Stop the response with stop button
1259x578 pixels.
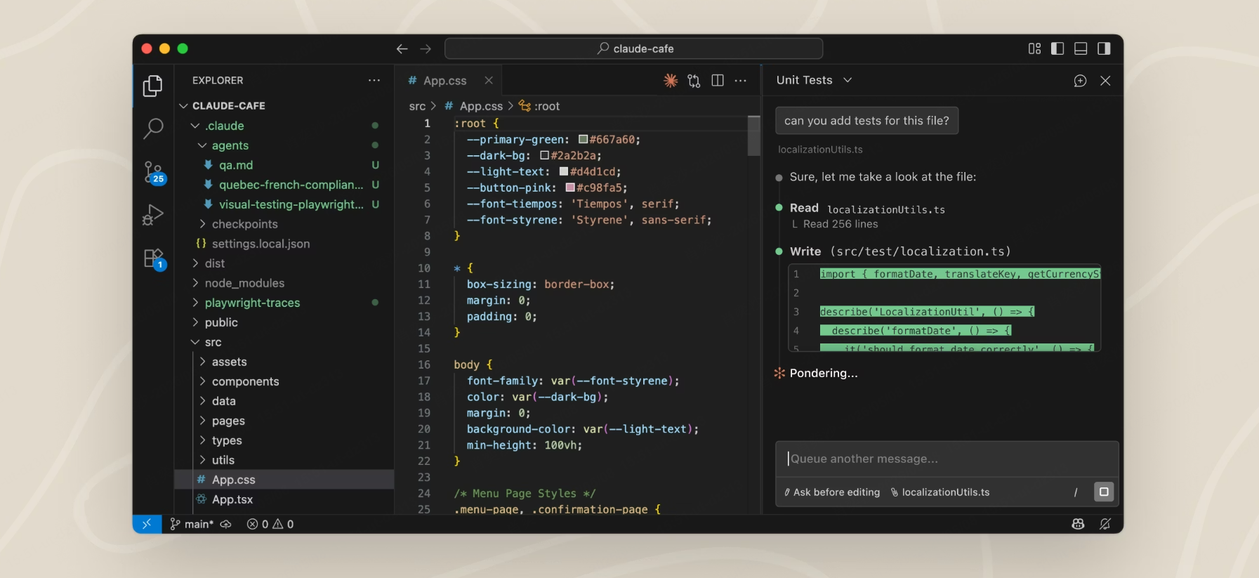[x=1104, y=492]
